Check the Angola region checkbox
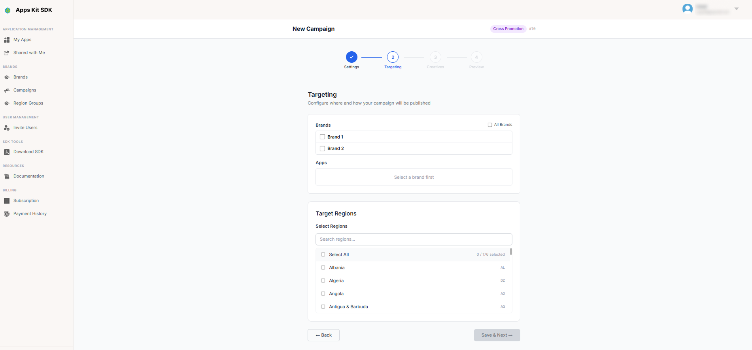The height and width of the screenshot is (350, 752). pos(323,294)
